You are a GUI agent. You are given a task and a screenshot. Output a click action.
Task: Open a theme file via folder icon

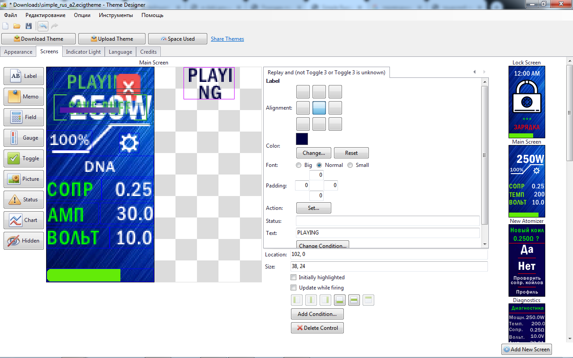coord(17,26)
